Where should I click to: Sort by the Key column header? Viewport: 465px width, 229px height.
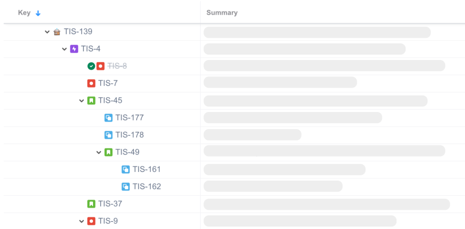click(24, 13)
